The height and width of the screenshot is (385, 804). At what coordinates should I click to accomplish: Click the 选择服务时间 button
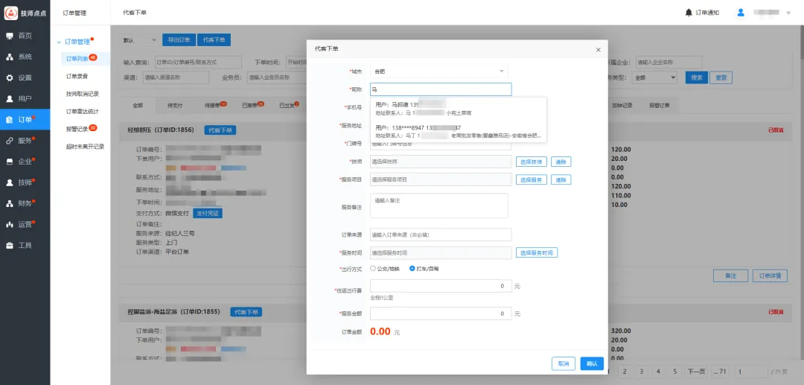537,252
